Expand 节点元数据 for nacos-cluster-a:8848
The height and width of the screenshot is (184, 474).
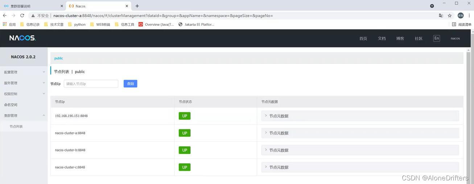(x=360, y=133)
